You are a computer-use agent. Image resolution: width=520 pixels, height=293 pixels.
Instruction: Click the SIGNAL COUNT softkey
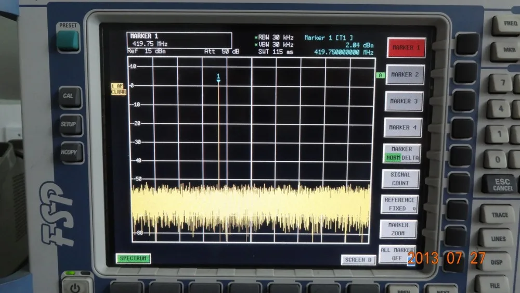click(x=400, y=179)
